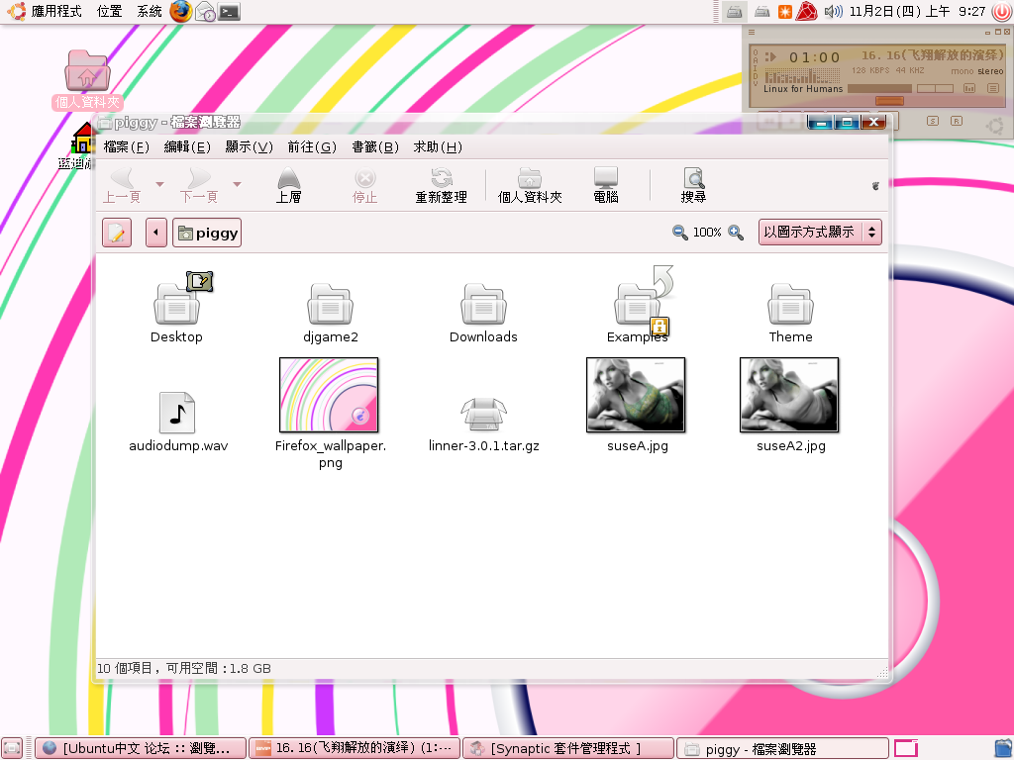
Task: Click the show desktop button in the bottom panel
Action: (x=12, y=748)
